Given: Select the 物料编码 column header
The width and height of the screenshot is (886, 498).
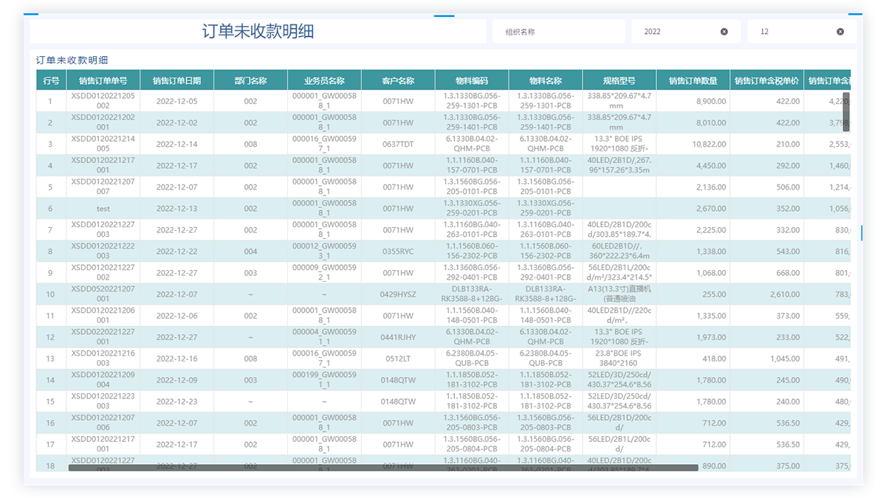Looking at the screenshot, I should (x=472, y=81).
